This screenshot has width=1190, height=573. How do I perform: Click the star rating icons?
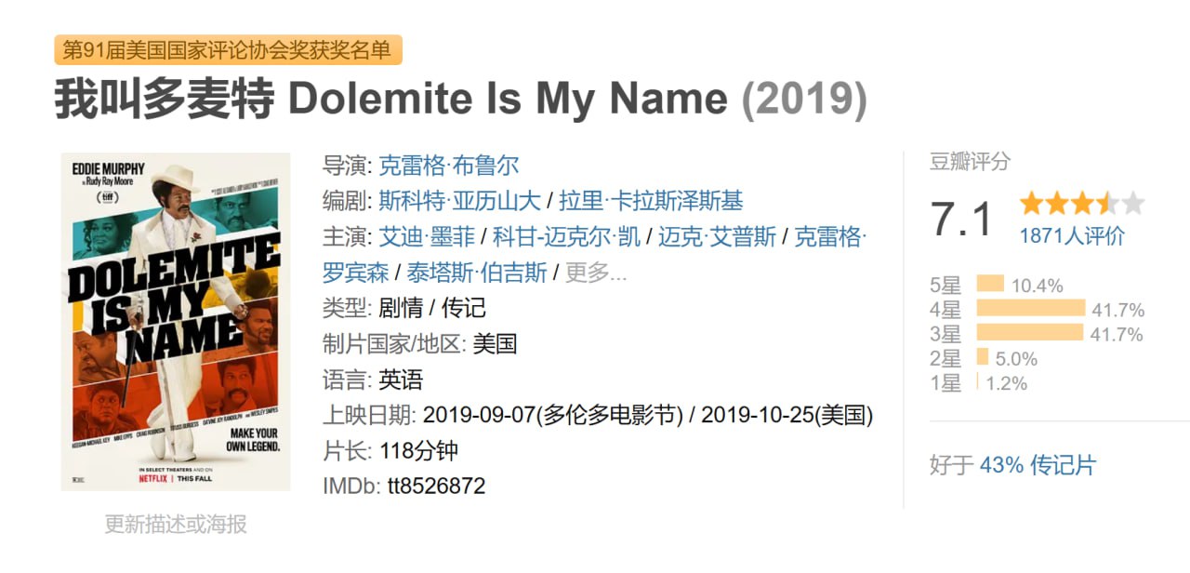click(1081, 204)
